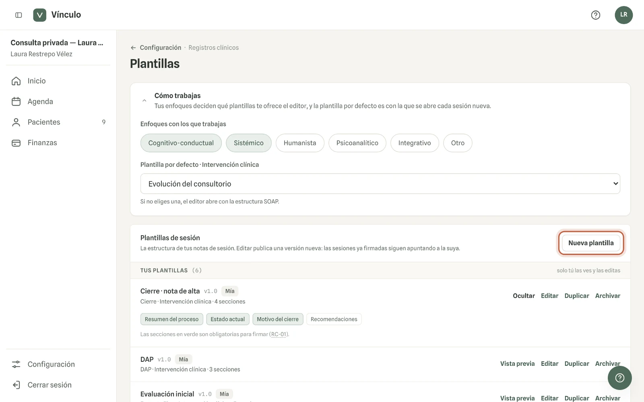
Task: Open Configuración text in the sidebar
Action: [51, 364]
